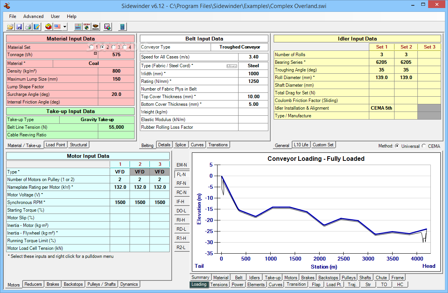
Task: Open the Traj. output tab
Action: coord(352,285)
